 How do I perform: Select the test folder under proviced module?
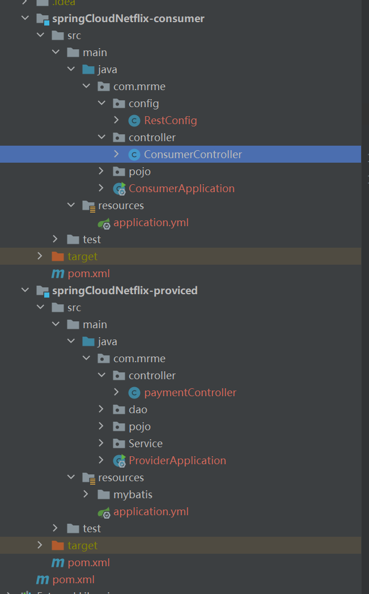tap(91, 528)
